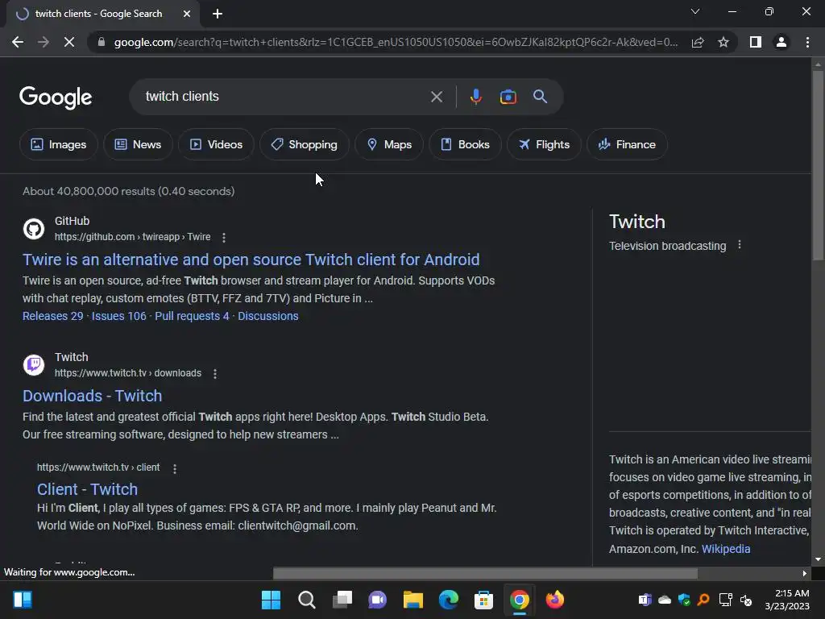Switch to Books results

click(465, 144)
